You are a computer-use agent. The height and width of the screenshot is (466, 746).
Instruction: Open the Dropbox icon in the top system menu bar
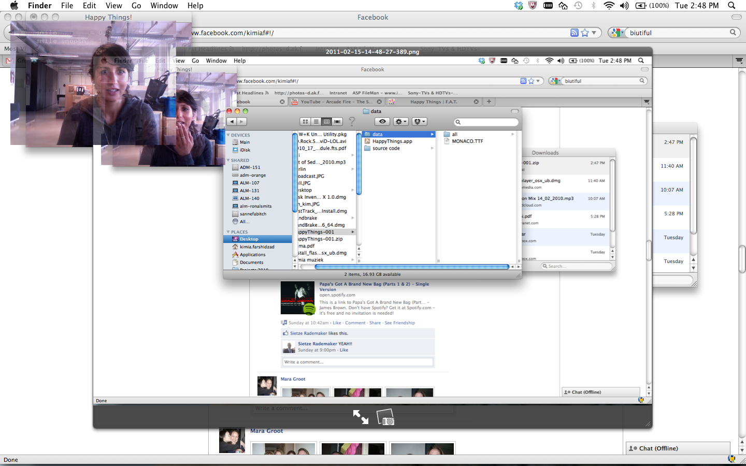tap(519, 6)
